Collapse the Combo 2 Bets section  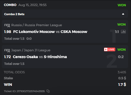pyautogui.click(x=123, y=14)
